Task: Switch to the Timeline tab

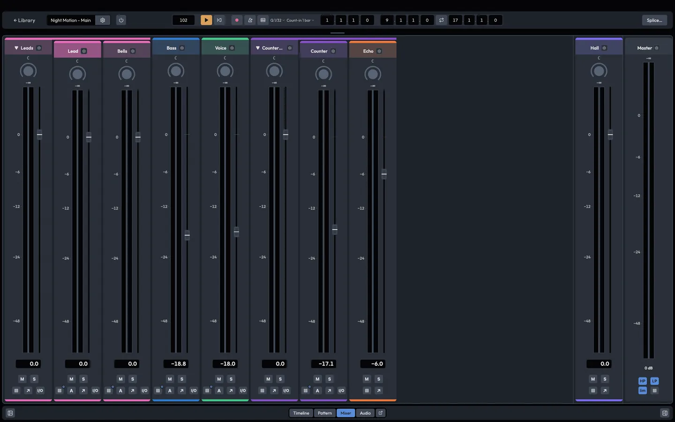Action: click(301, 413)
